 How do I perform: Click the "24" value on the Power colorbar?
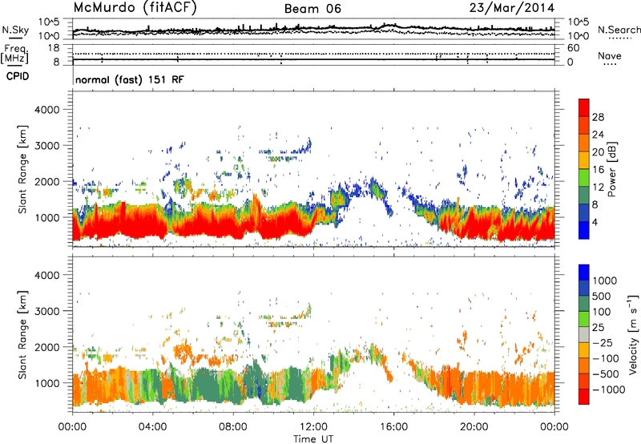coord(598,135)
